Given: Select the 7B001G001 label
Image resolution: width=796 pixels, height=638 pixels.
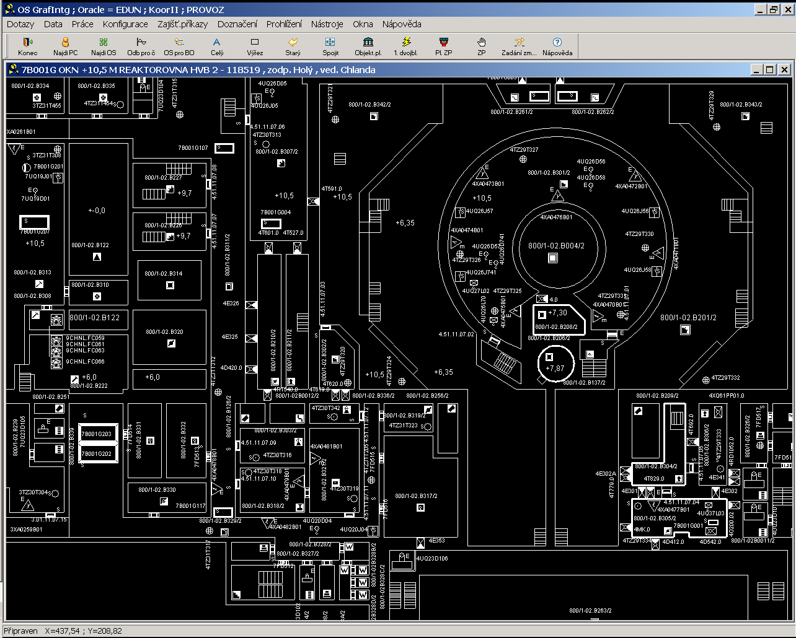Looking at the screenshot, I should coord(689,526).
